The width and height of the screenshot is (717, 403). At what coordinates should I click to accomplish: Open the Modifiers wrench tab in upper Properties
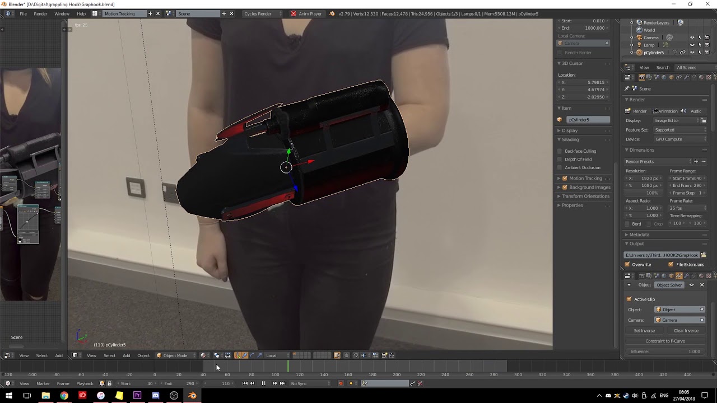[686, 77]
